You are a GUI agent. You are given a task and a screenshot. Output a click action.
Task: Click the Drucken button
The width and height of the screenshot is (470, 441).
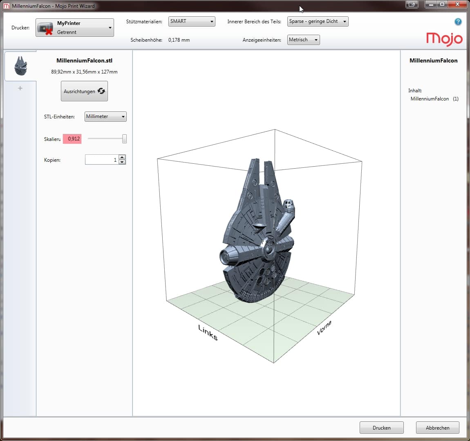pyautogui.click(x=382, y=428)
